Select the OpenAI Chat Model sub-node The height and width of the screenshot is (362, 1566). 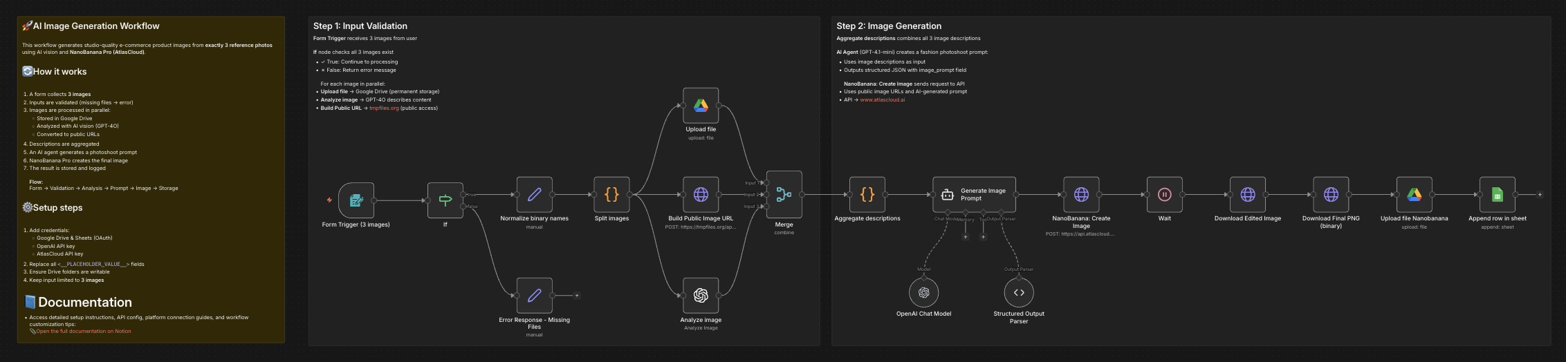click(x=924, y=293)
